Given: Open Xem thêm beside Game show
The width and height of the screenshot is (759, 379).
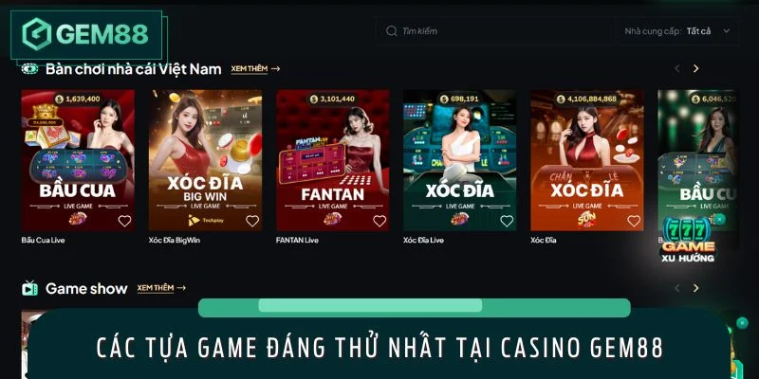Looking at the screenshot, I should (x=161, y=288).
